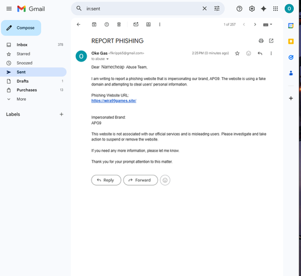Click the emoji reaction button beside Forward
The image size is (301, 276).
point(165,180)
